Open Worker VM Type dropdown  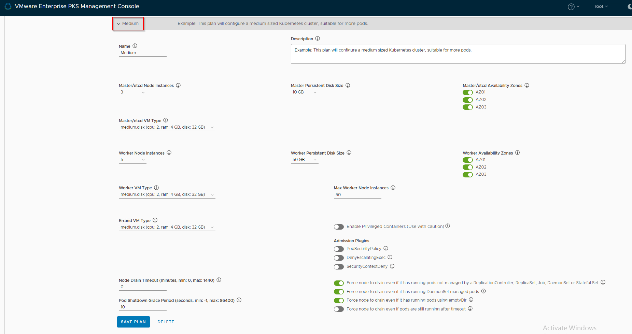[167, 195]
